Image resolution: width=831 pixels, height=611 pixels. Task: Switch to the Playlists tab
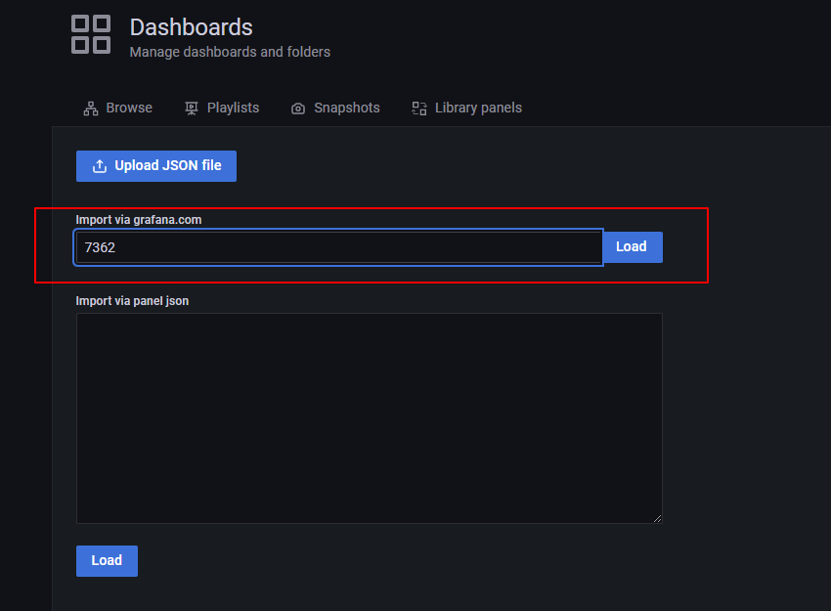(x=222, y=109)
